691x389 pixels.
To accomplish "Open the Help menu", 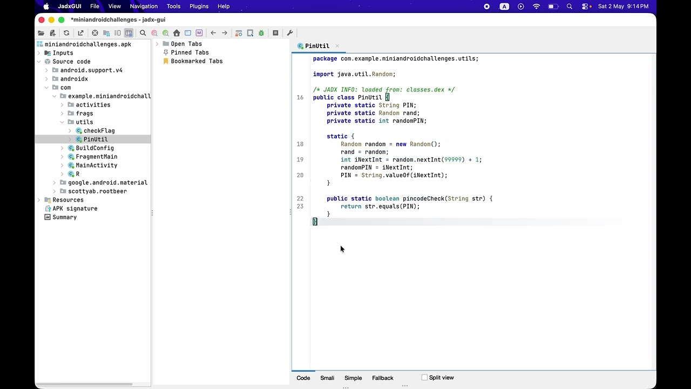I will (223, 6).
